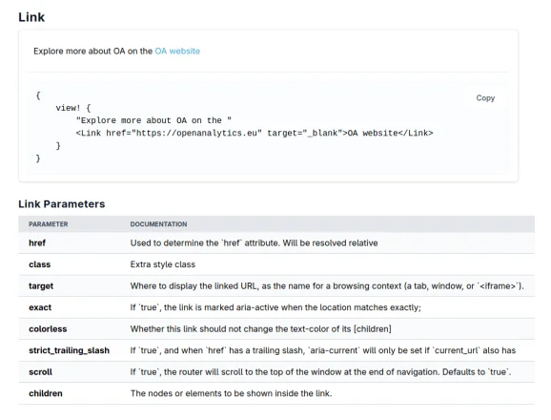This screenshot has height=420, width=551.
Task: Click the <Link href=...> code line
Action: (x=255, y=134)
